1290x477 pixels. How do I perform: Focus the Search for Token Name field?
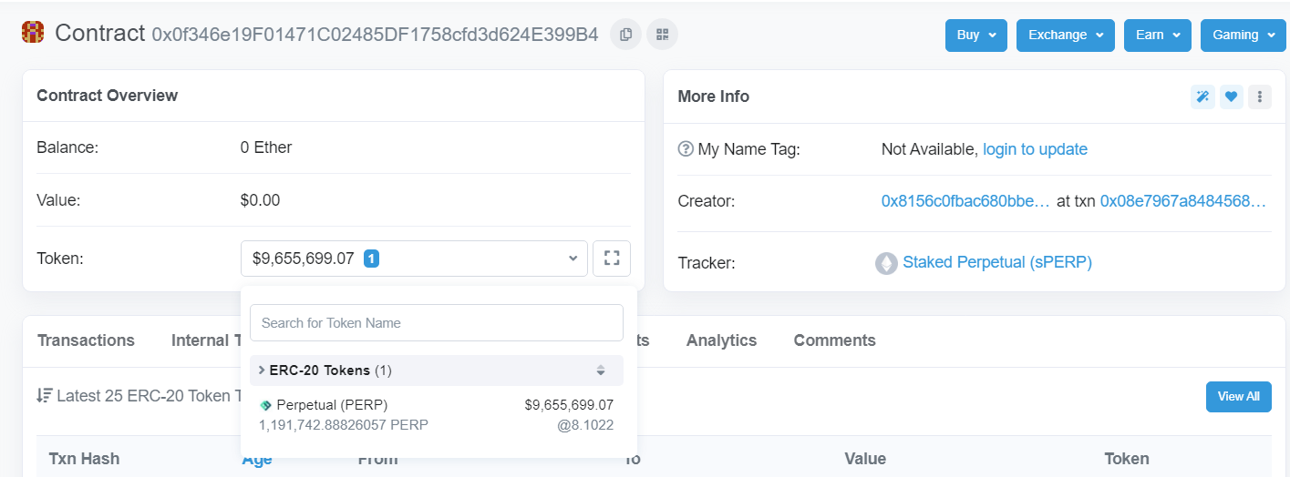click(x=437, y=323)
